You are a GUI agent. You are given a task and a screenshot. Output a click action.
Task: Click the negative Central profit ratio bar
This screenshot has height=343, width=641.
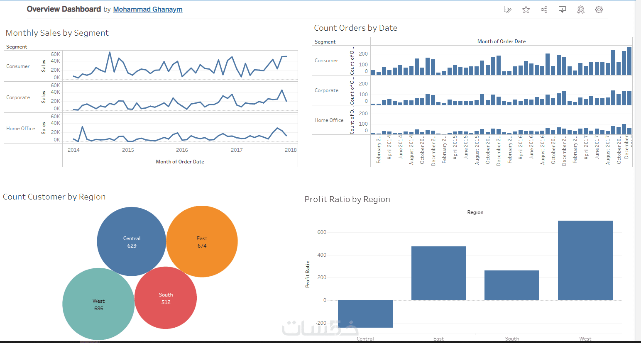point(365,314)
